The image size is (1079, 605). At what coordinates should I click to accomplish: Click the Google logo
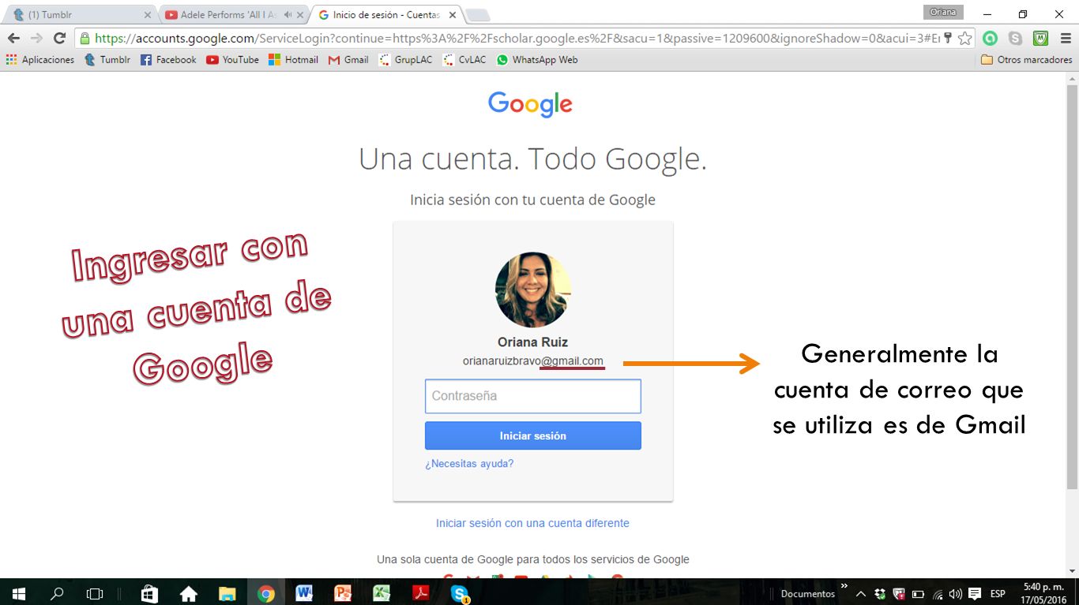point(530,104)
